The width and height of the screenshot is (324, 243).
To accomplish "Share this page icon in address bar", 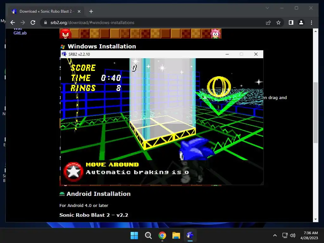I will [x=268, y=22].
